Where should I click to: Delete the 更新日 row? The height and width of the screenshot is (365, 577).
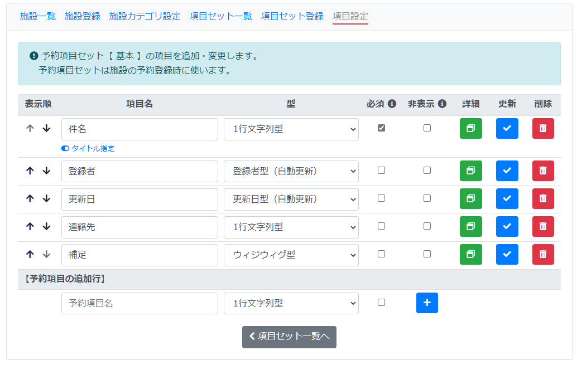(x=543, y=198)
